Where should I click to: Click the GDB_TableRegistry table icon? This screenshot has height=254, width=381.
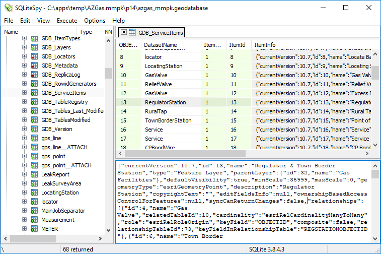34,102
